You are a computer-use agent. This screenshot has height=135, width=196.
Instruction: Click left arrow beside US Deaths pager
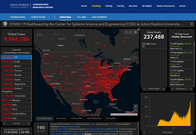click(x=172, y=89)
